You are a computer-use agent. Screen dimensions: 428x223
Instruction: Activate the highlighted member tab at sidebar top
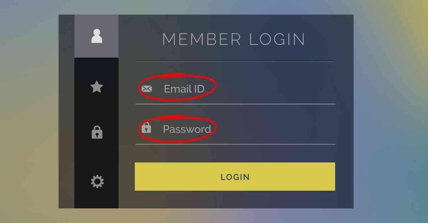[x=96, y=36]
